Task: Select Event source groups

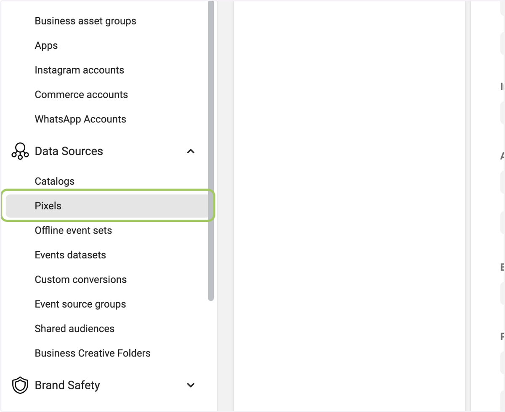Action: [x=80, y=304]
